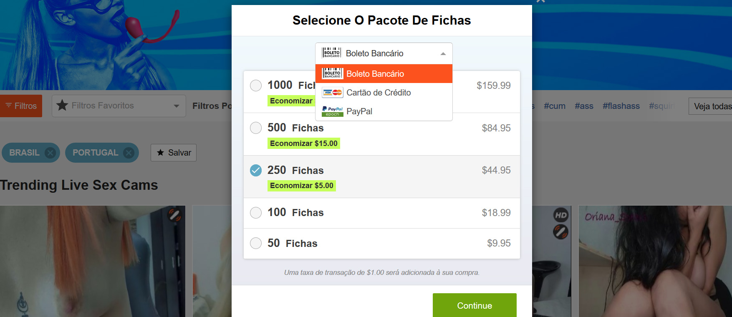Select the 100 Fichas radio button

click(256, 213)
